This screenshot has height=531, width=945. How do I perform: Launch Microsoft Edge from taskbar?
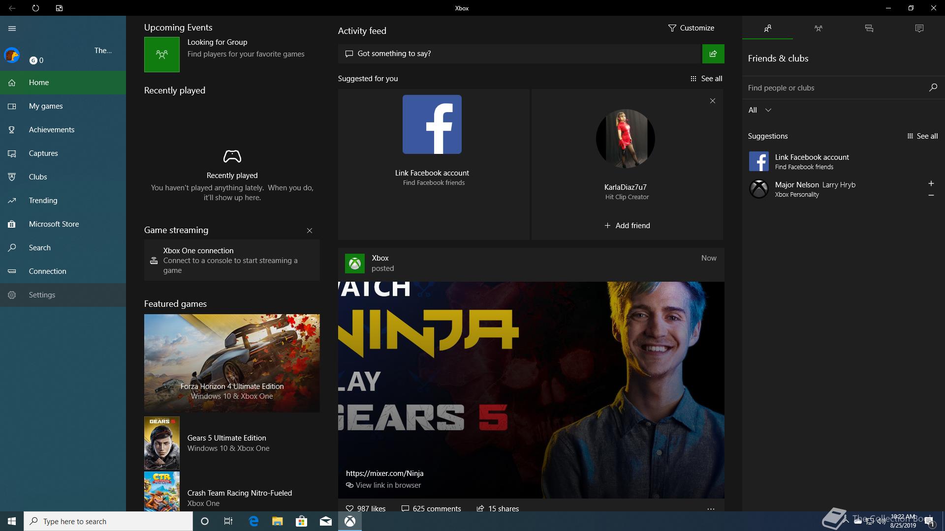pyautogui.click(x=253, y=521)
